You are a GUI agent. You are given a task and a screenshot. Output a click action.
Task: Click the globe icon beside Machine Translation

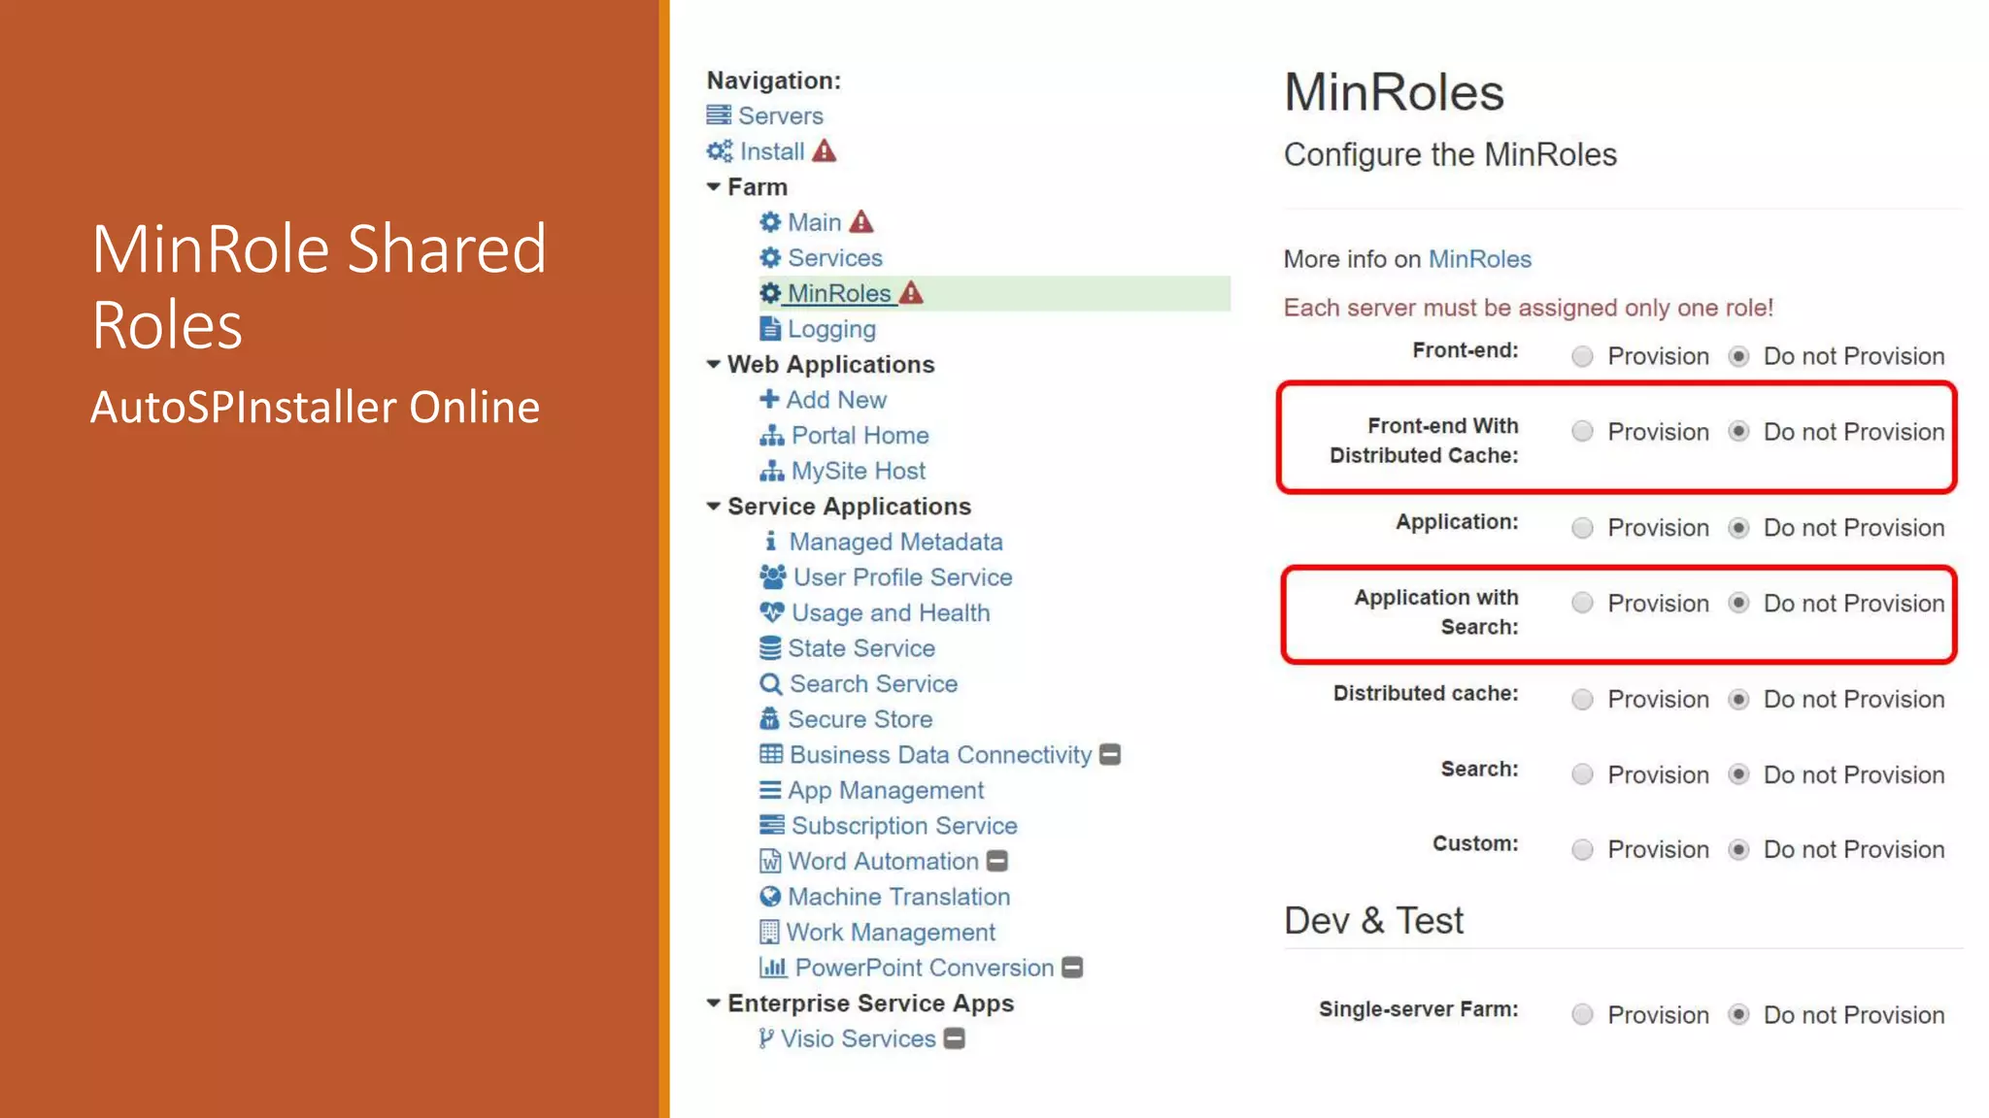click(x=770, y=897)
